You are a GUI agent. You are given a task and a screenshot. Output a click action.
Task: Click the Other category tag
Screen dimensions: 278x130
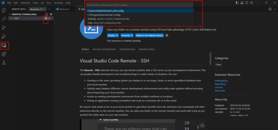[219, 64]
